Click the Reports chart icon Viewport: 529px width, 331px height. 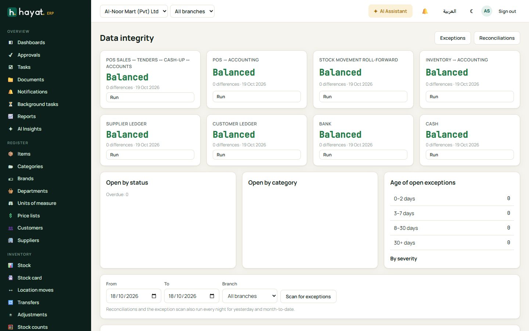(11, 117)
